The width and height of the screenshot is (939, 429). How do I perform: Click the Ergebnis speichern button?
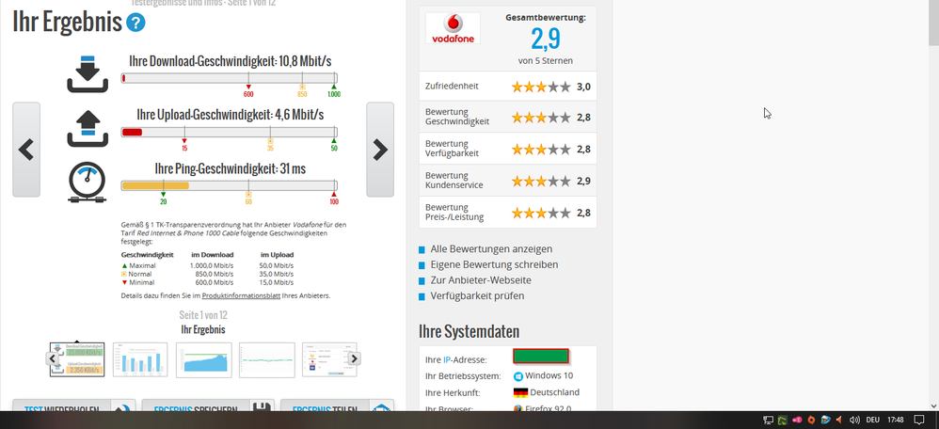(208, 405)
